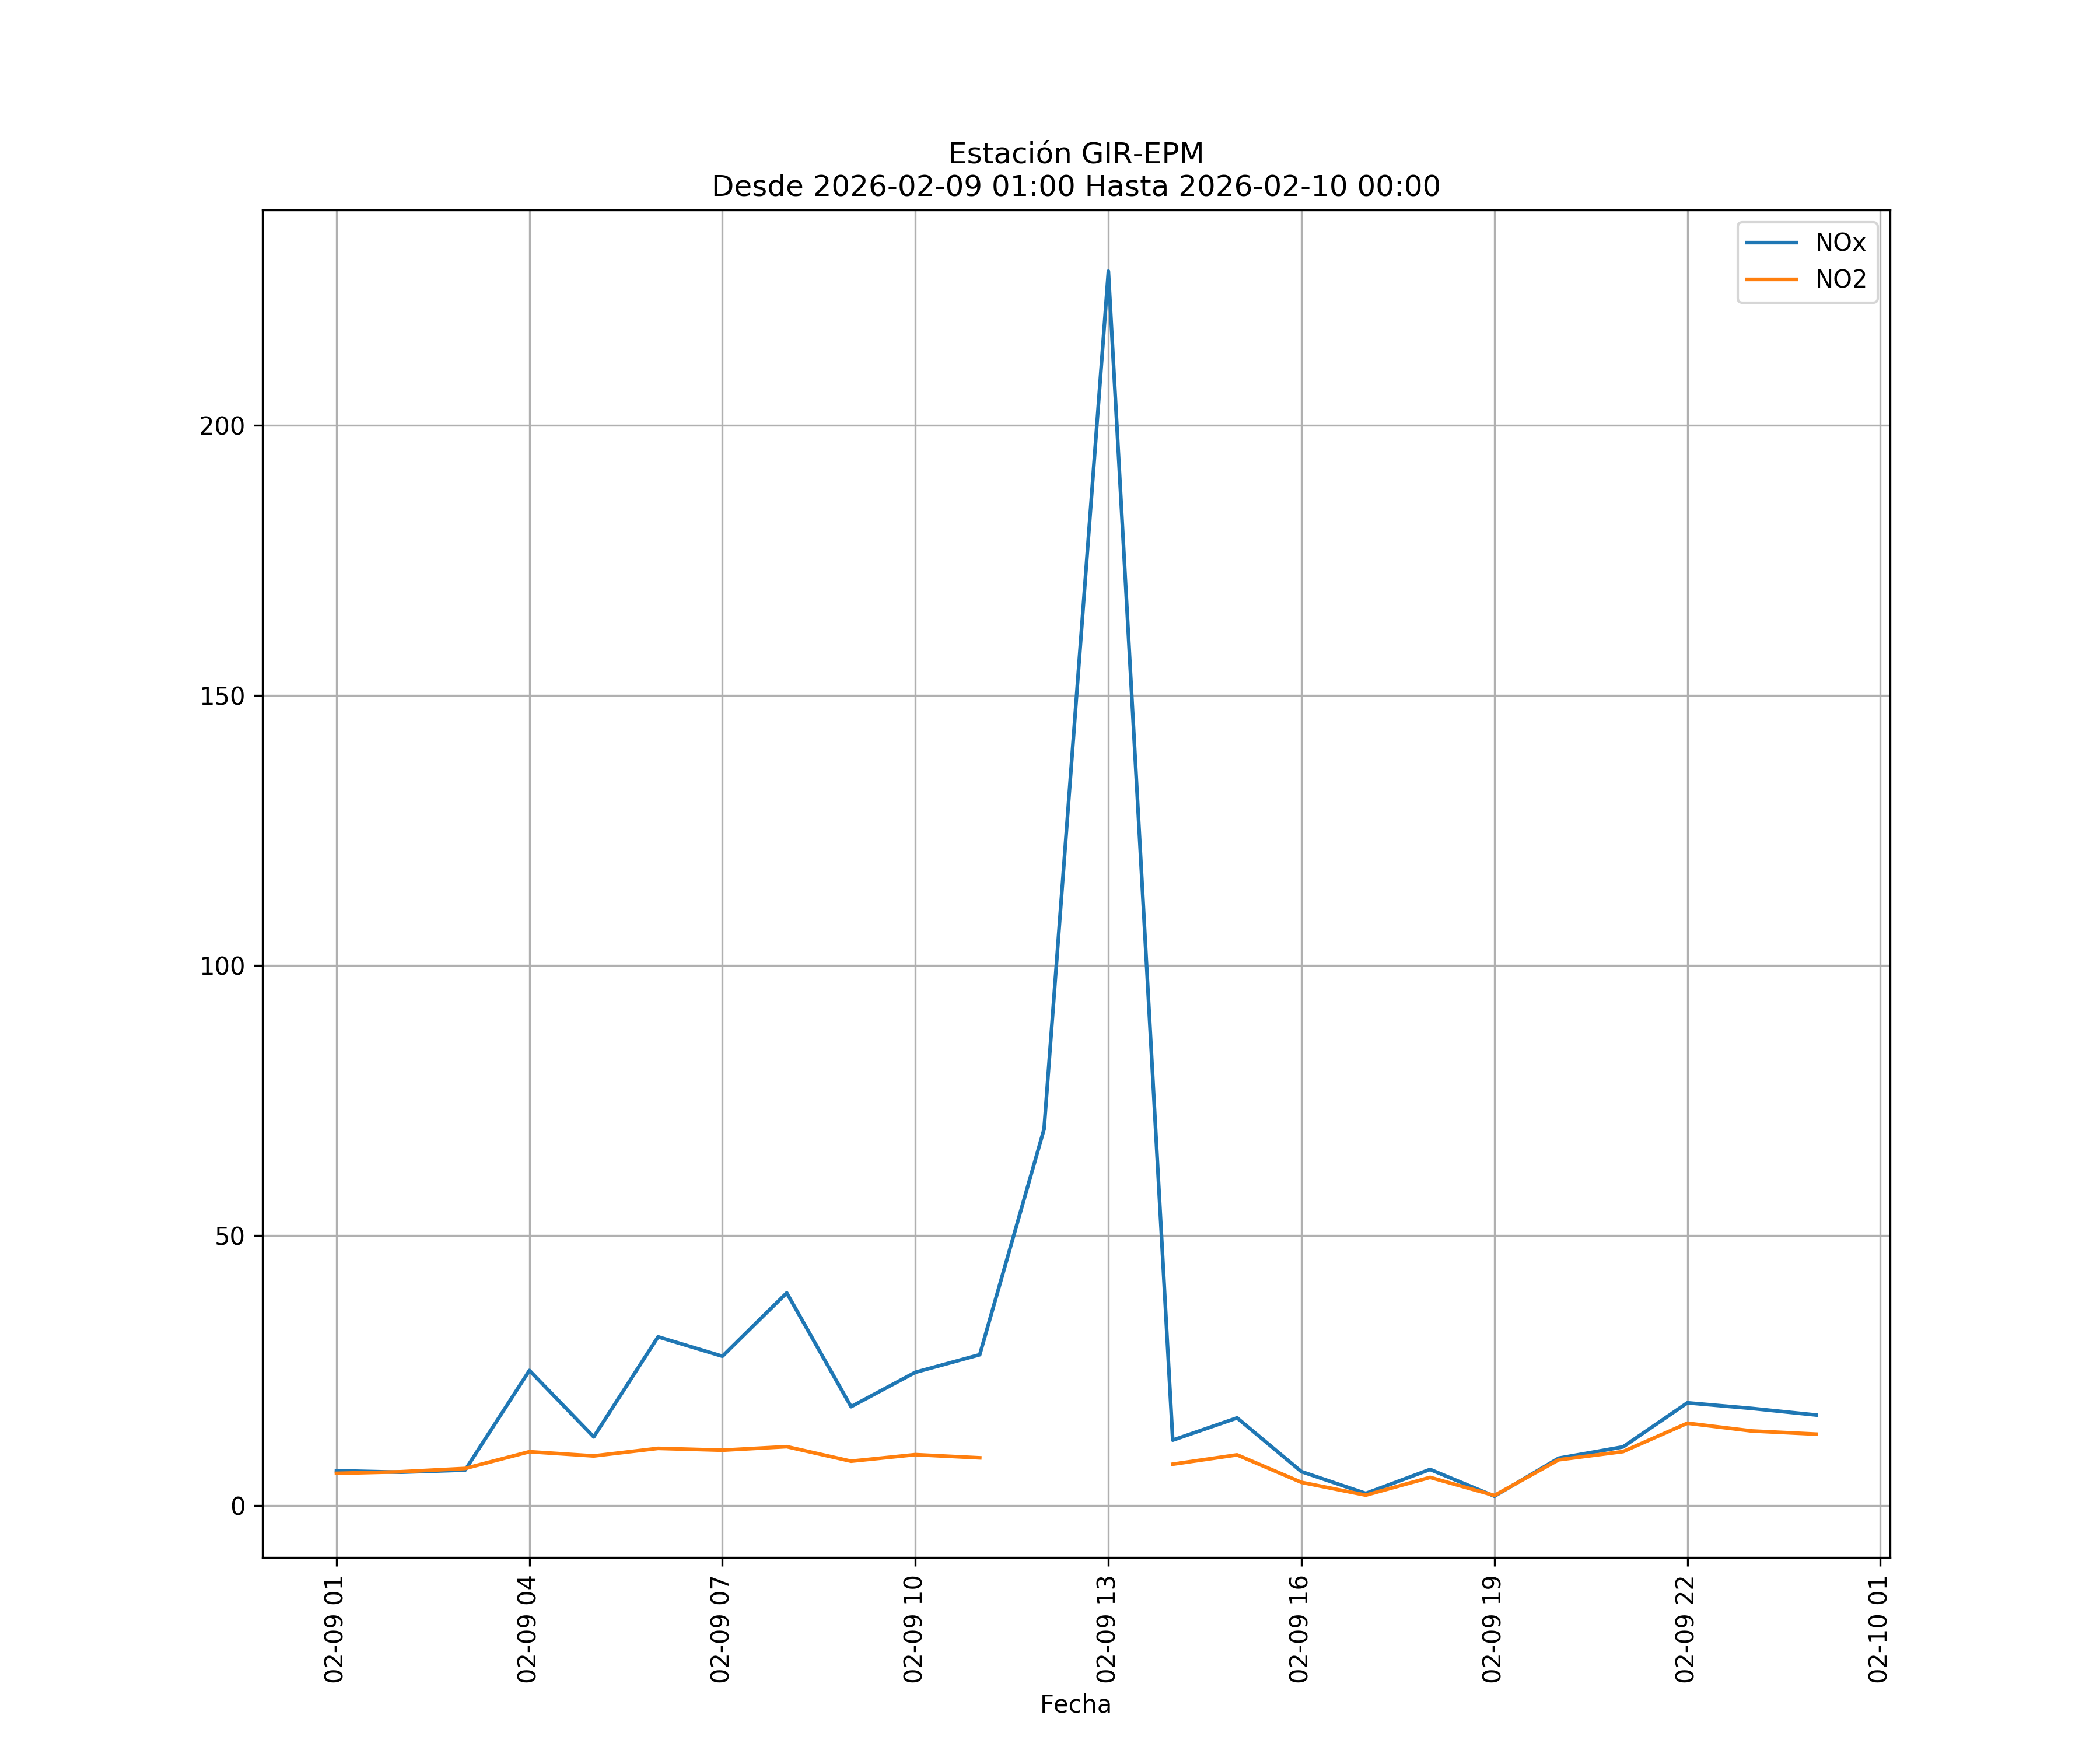Click the 150 y-axis tick label
This screenshot has width=2100, height=1750.
click(x=222, y=696)
